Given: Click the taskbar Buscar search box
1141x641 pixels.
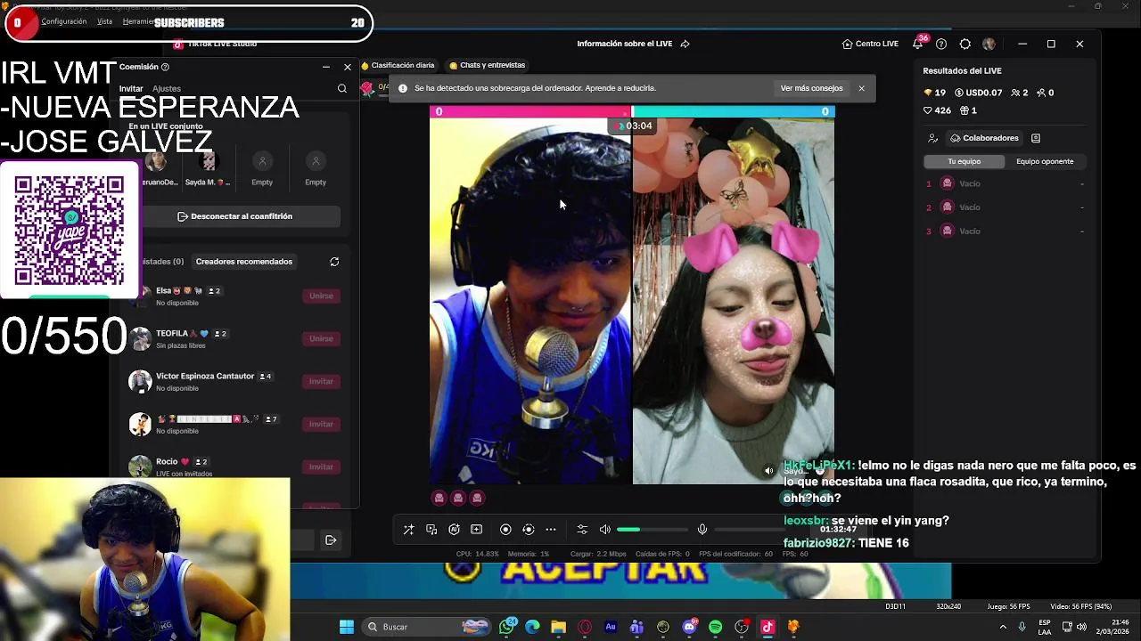Looking at the screenshot, I should 425,627.
